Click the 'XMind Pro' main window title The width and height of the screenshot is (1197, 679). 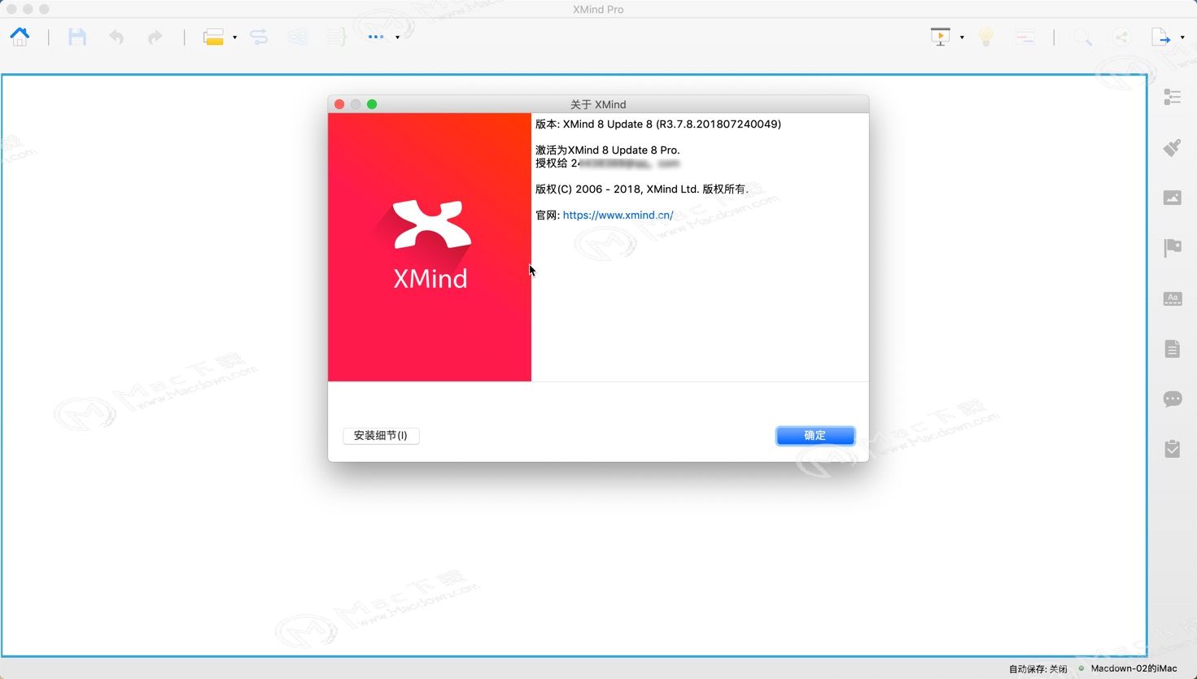(598, 10)
